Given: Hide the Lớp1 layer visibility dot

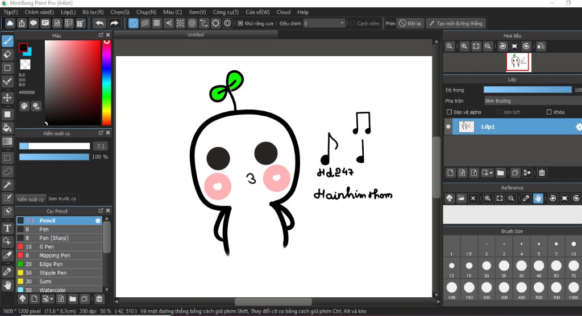Looking at the screenshot, I should tap(448, 127).
